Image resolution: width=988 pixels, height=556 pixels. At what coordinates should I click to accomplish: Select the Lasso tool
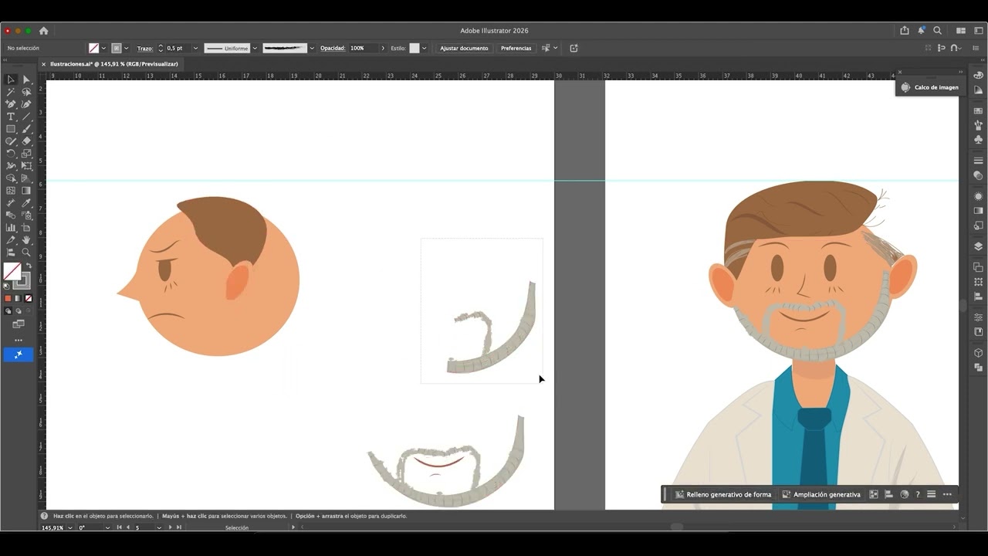[x=26, y=91]
